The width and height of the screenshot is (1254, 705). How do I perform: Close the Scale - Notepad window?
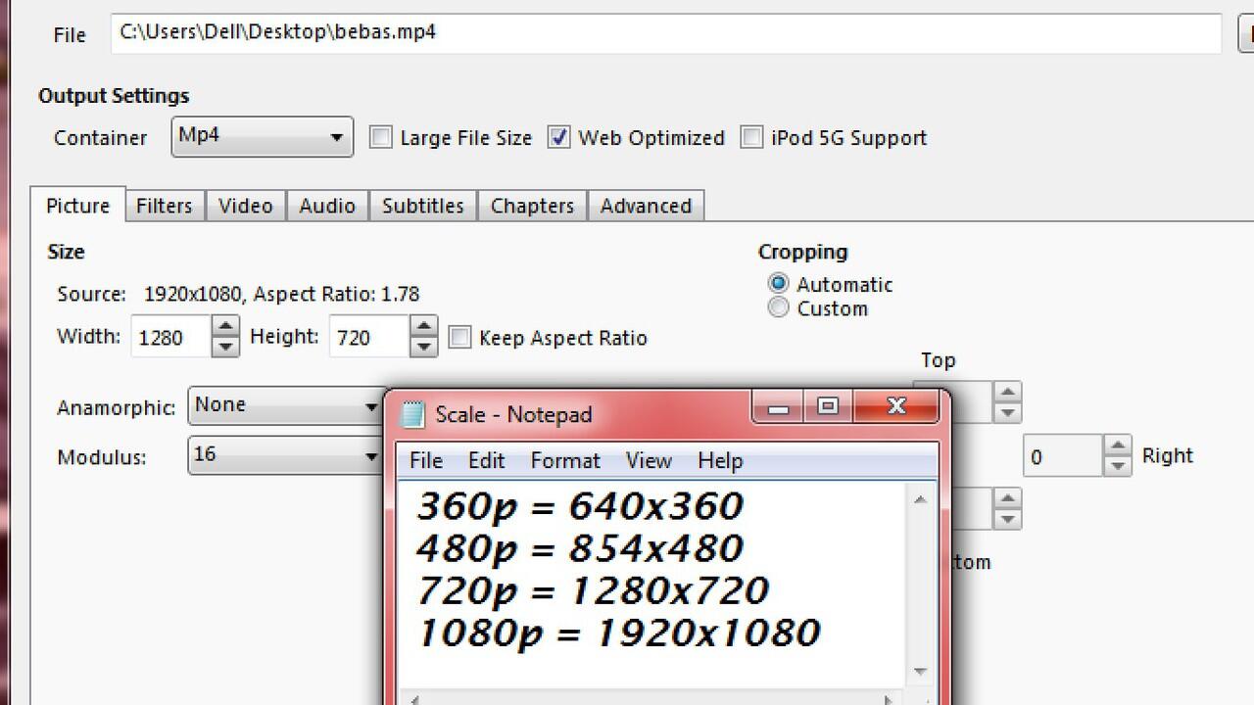point(896,406)
